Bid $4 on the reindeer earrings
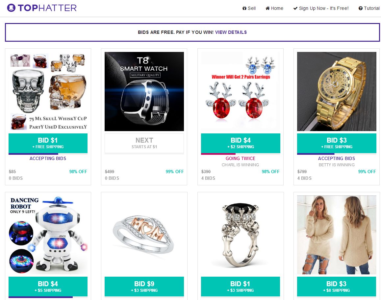 click(241, 143)
